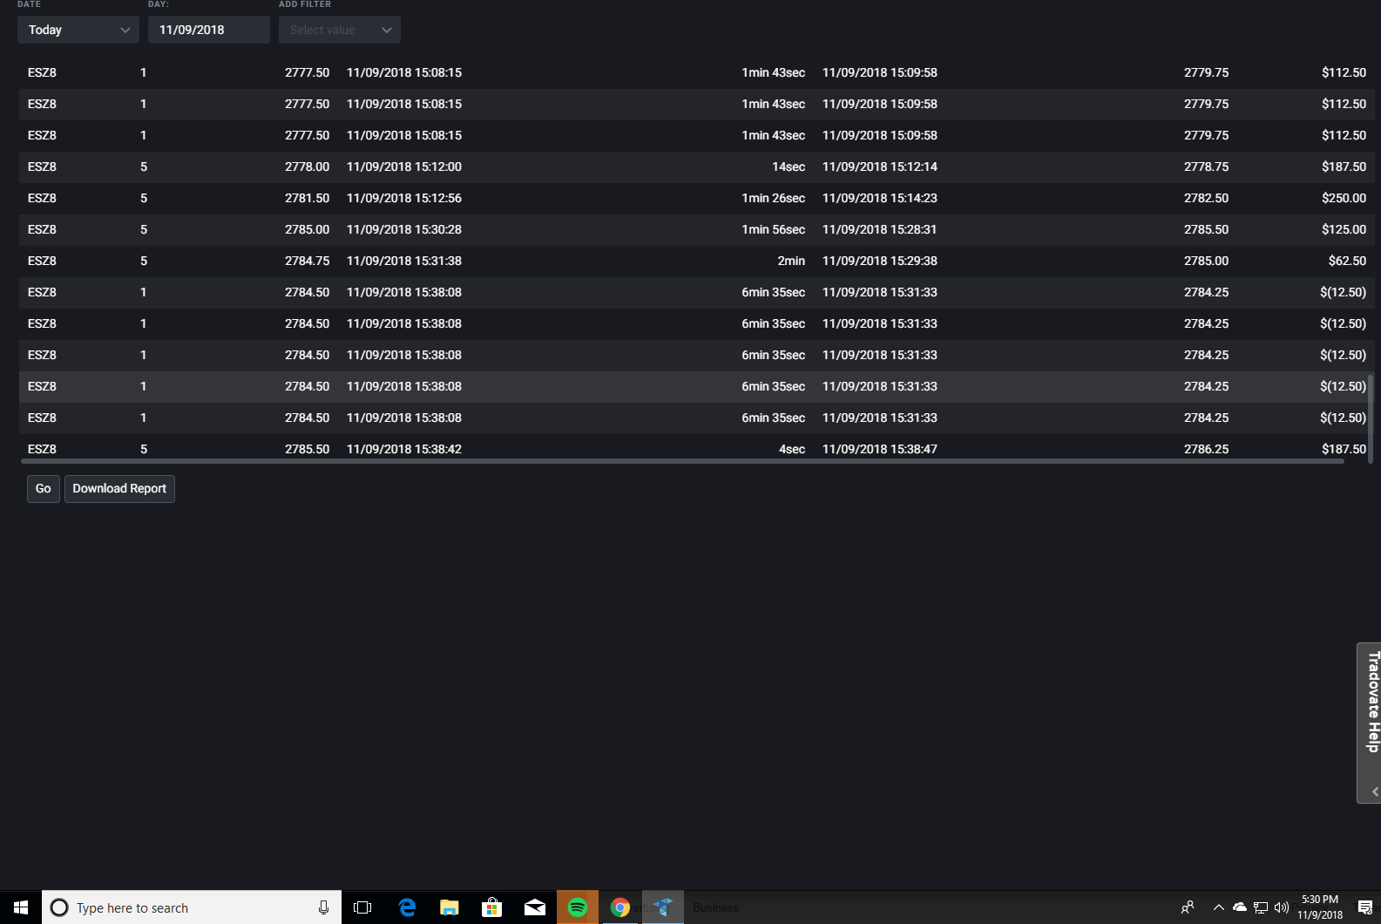This screenshot has height=924, width=1381.
Task: Switch to Spotify in the taskbar
Action: [578, 907]
